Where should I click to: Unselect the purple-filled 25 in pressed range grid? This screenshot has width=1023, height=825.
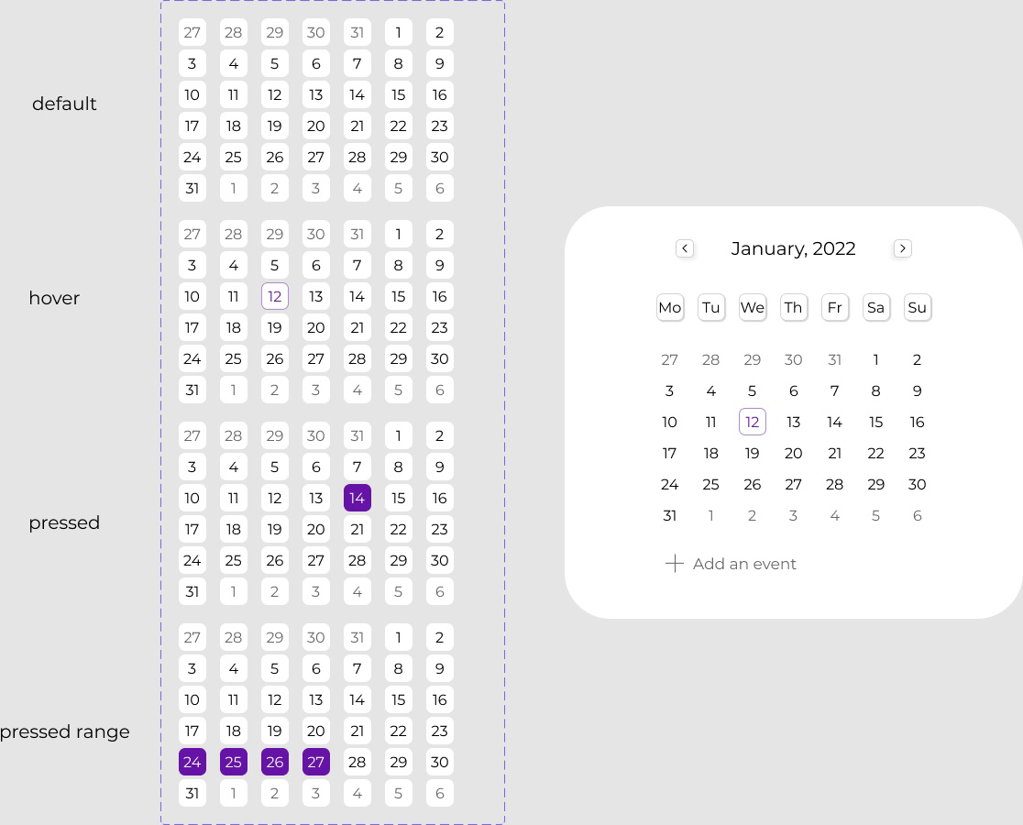(234, 762)
